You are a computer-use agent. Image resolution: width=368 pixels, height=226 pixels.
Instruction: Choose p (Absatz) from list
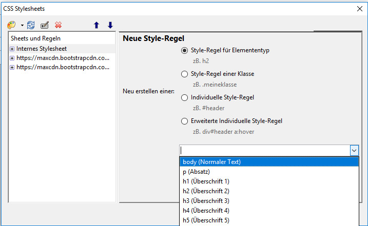[x=269, y=172]
